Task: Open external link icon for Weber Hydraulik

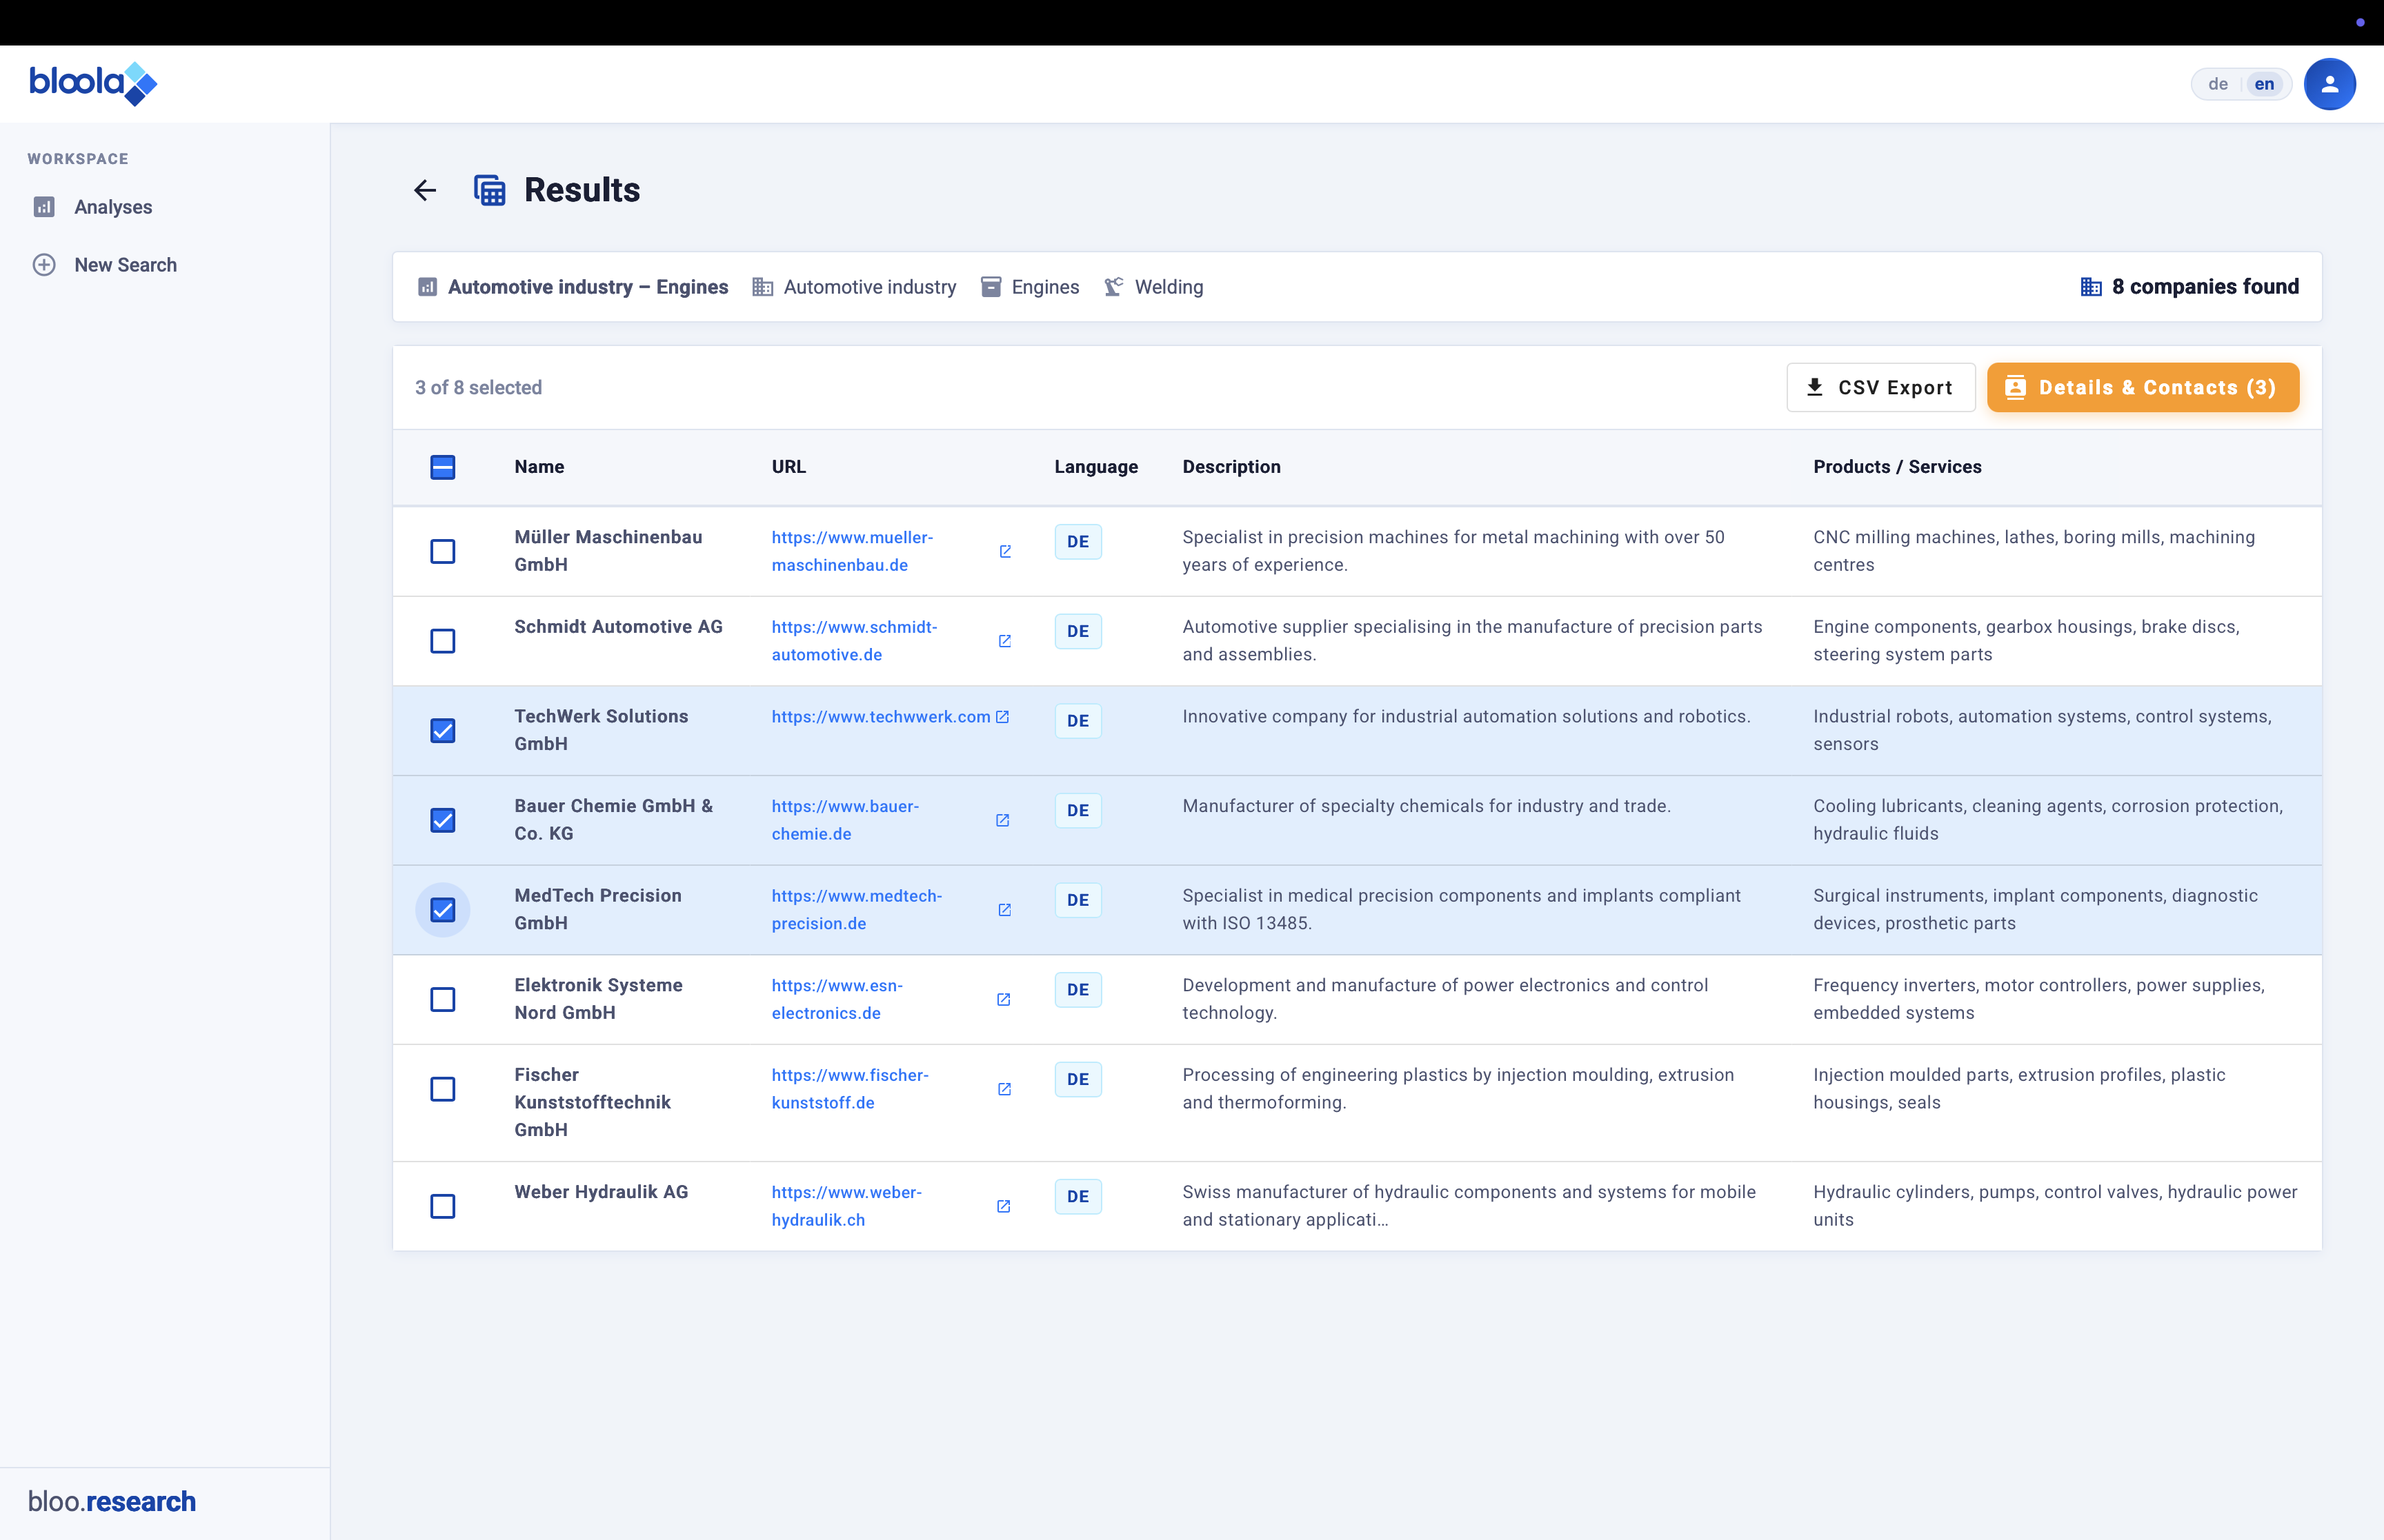Action: pyautogui.click(x=1004, y=1206)
